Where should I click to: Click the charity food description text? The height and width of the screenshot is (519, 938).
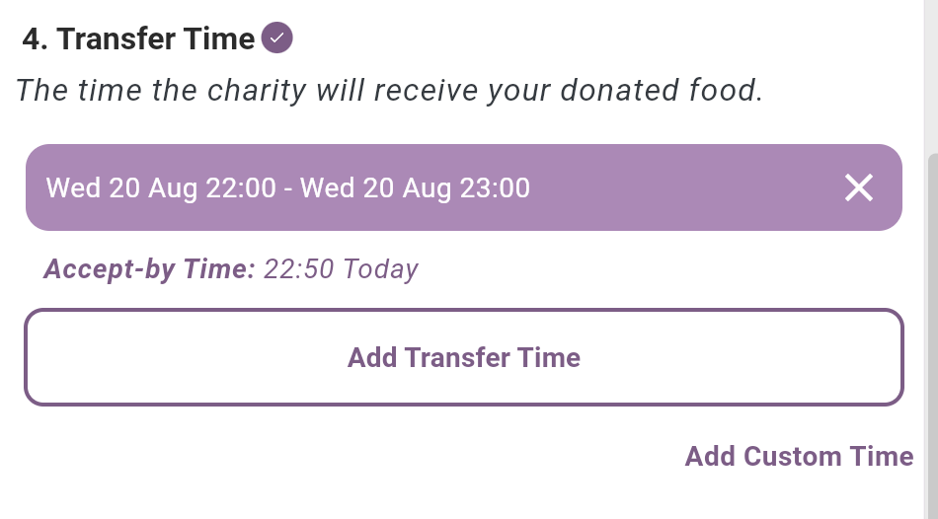(x=390, y=91)
